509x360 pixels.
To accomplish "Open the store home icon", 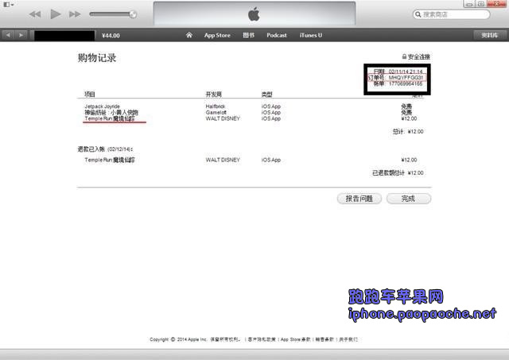I will pos(189,35).
